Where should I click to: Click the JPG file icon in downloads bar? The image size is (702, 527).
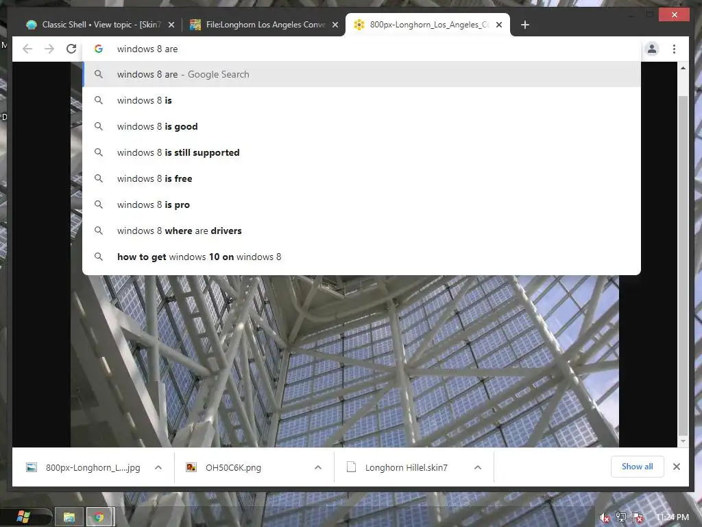tap(32, 467)
